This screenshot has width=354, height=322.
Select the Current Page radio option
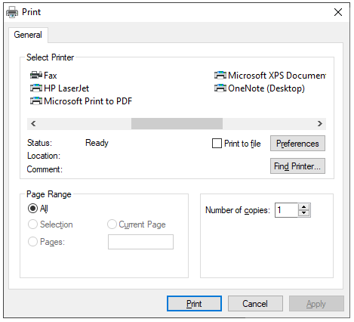pyautogui.click(x=112, y=224)
